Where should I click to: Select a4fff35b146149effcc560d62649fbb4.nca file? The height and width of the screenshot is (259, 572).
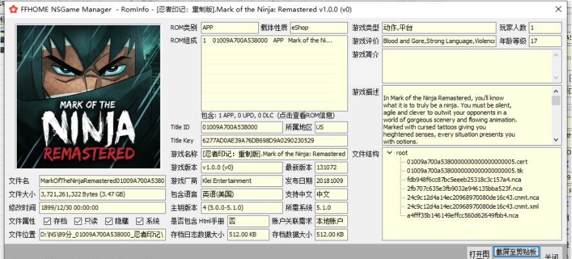pyautogui.click(x=462, y=216)
